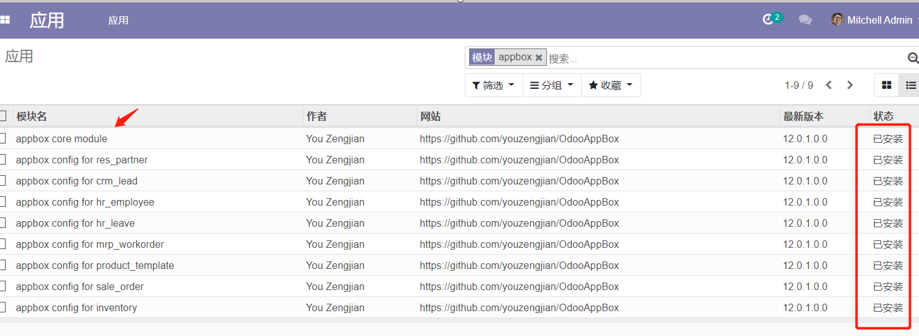Image resolution: width=919 pixels, height=336 pixels.
Task: Select checkbox for appbox config for crm_lead
Action: coord(2,181)
